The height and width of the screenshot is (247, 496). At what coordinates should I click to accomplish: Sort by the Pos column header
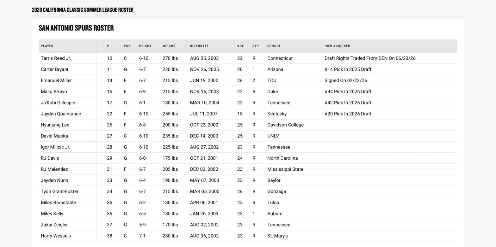click(127, 46)
